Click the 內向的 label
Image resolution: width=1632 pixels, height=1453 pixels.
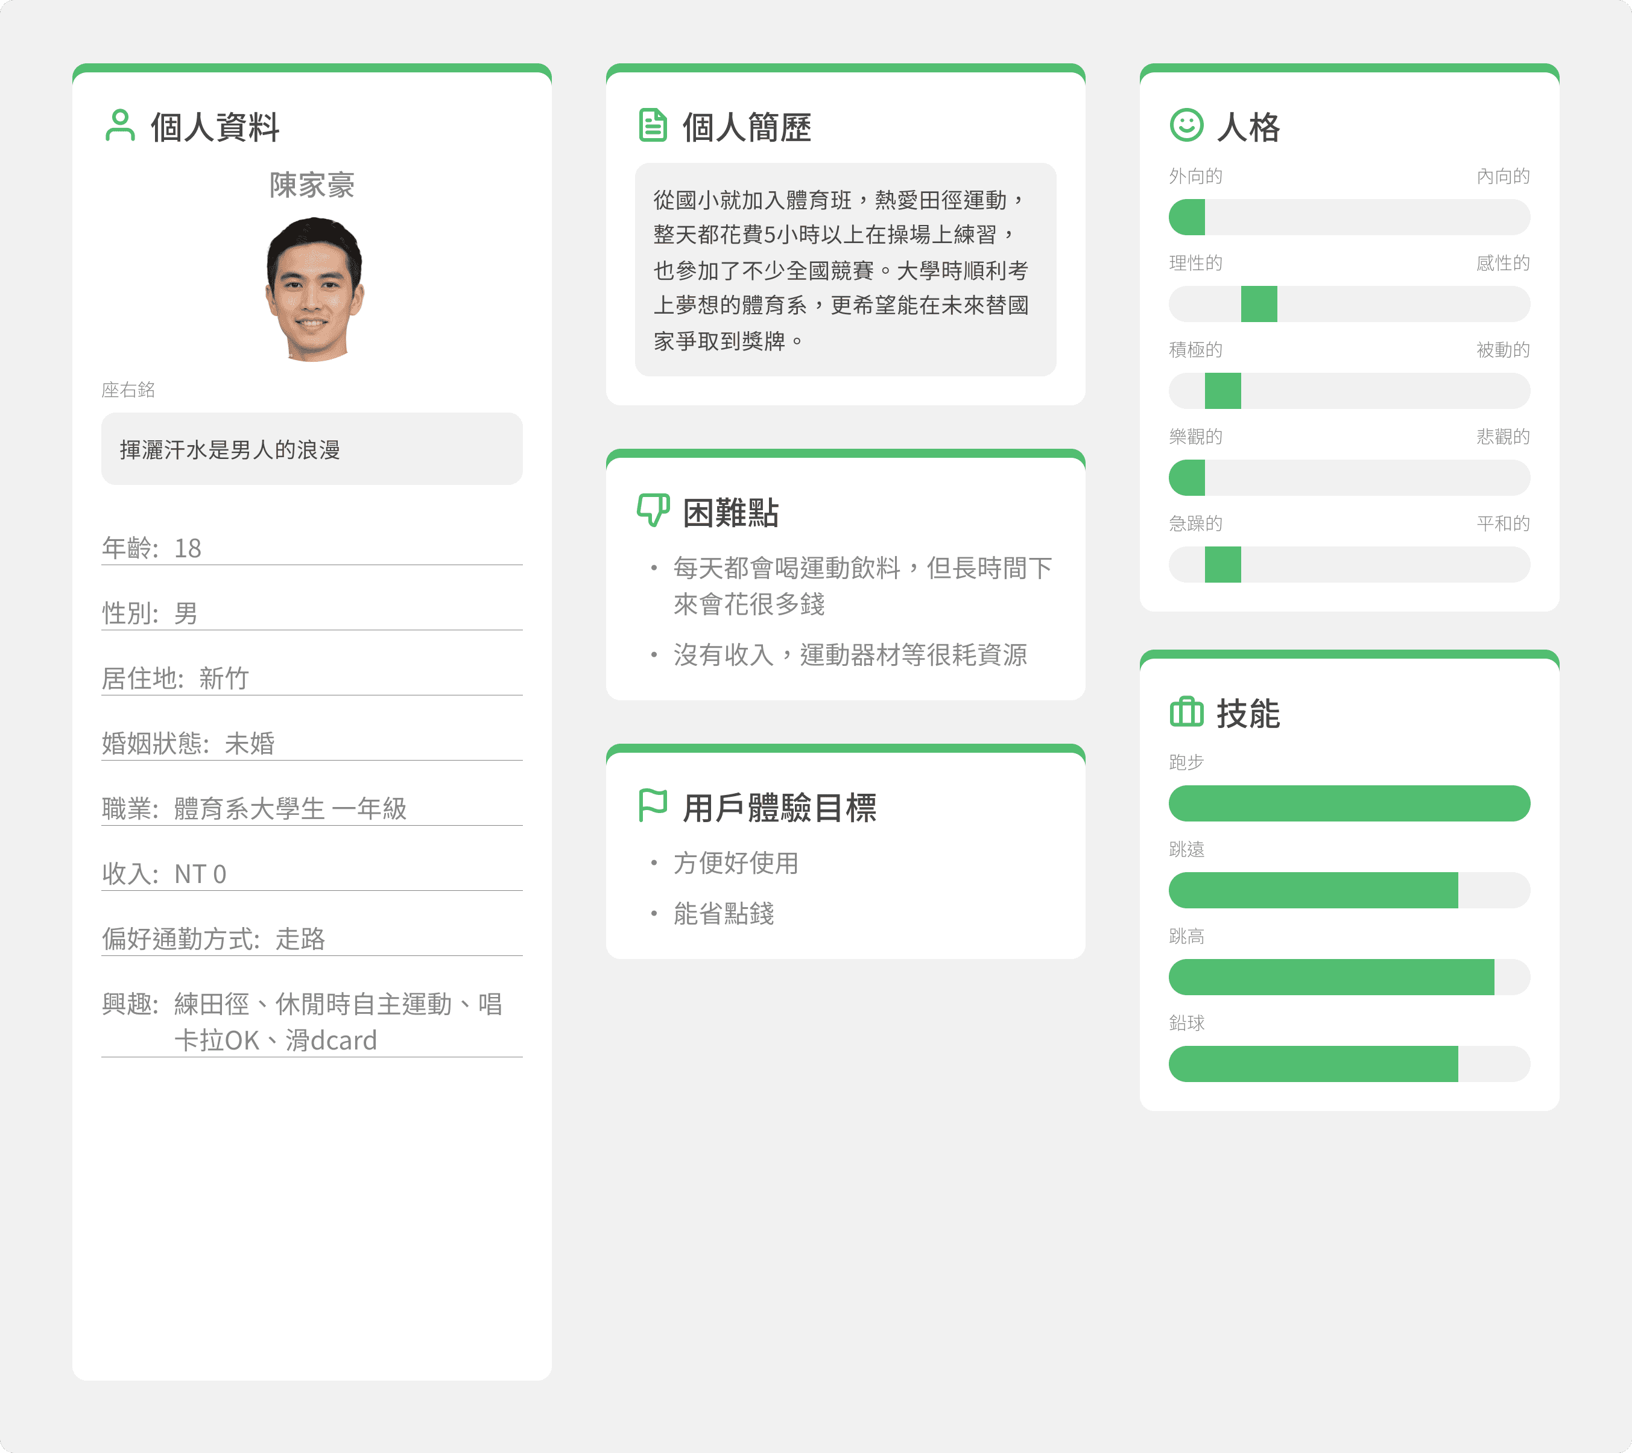(x=1503, y=176)
